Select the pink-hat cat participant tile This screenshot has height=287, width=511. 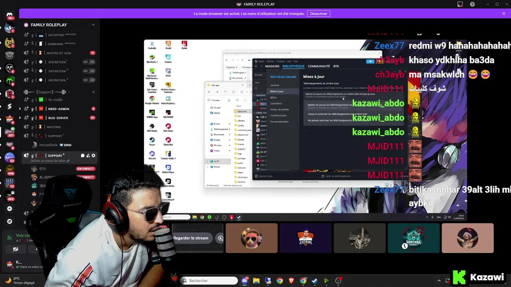[252, 238]
